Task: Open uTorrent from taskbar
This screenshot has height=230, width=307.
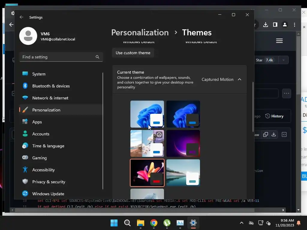Action: point(167,223)
